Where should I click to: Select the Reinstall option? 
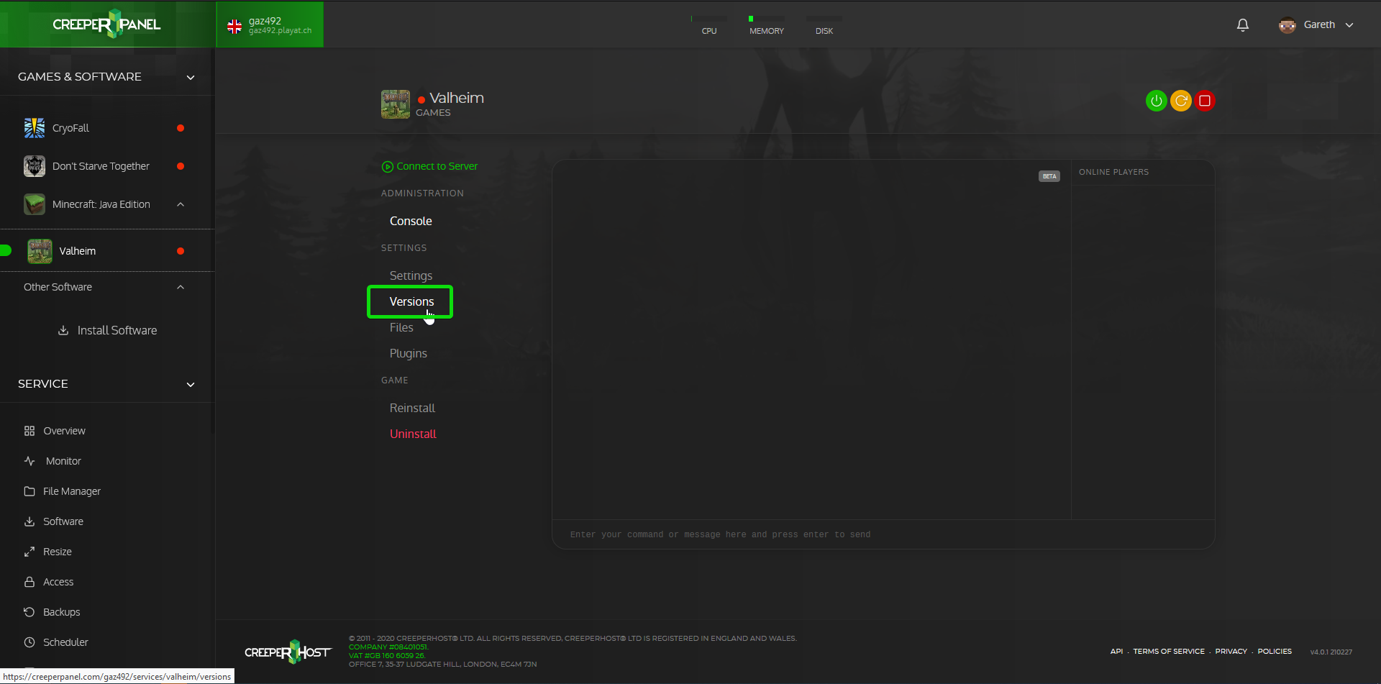[x=412, y=408]
